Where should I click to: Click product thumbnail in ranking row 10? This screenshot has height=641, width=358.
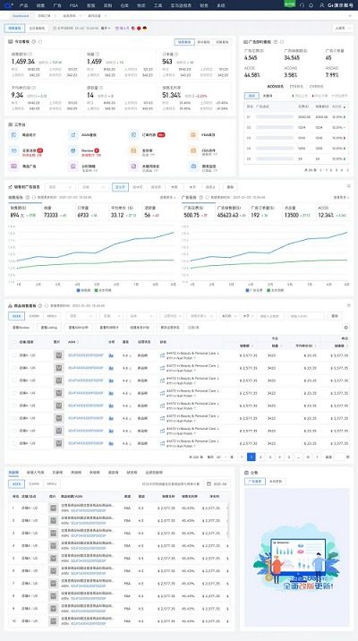[x=53, y=621]
